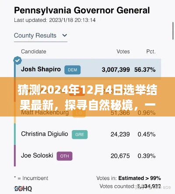Click the Votes column header
This screenshot has width=175, height=194.
[123, 52]
